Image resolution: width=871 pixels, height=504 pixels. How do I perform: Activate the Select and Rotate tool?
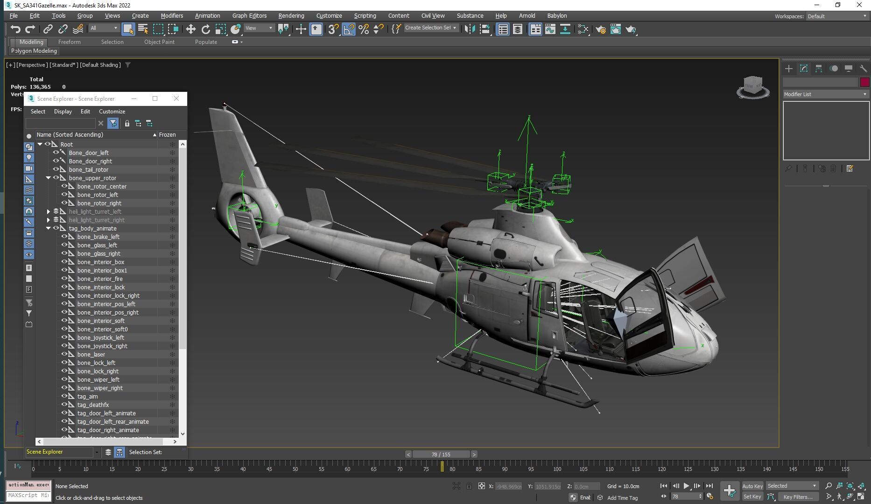(x=205, y=29)
